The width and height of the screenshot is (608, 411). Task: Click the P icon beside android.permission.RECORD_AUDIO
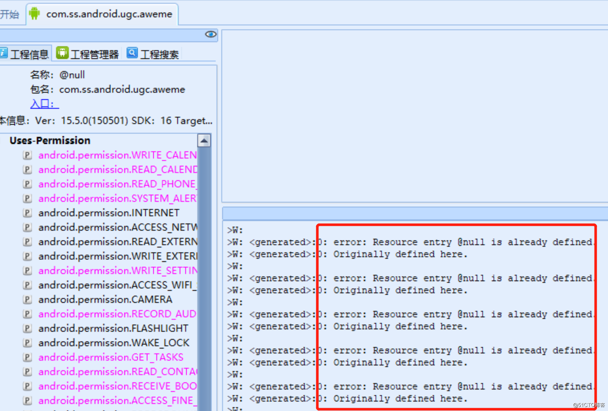coord(27,314)
